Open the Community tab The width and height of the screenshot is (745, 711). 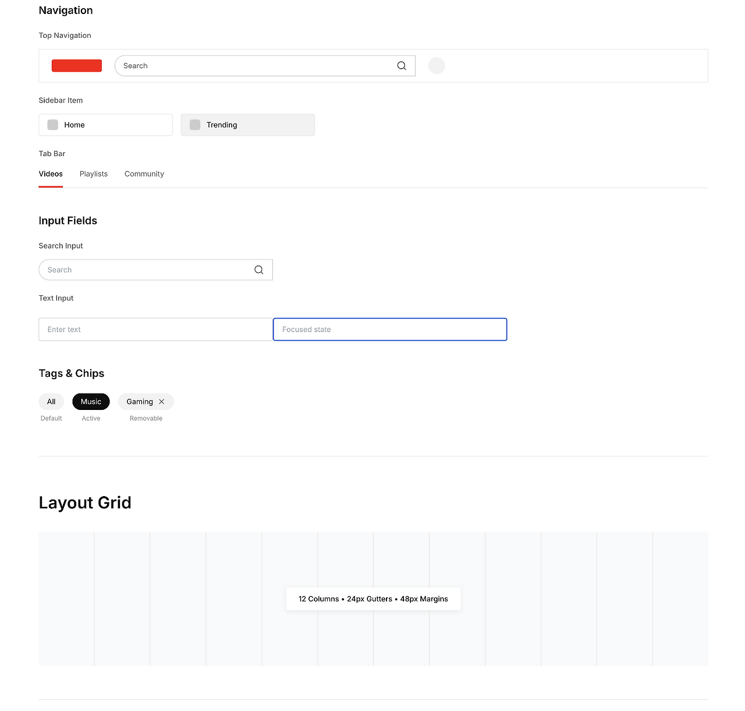(x=144, y=174)
